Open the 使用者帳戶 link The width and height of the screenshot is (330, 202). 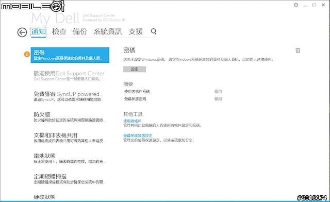[132, 121]
